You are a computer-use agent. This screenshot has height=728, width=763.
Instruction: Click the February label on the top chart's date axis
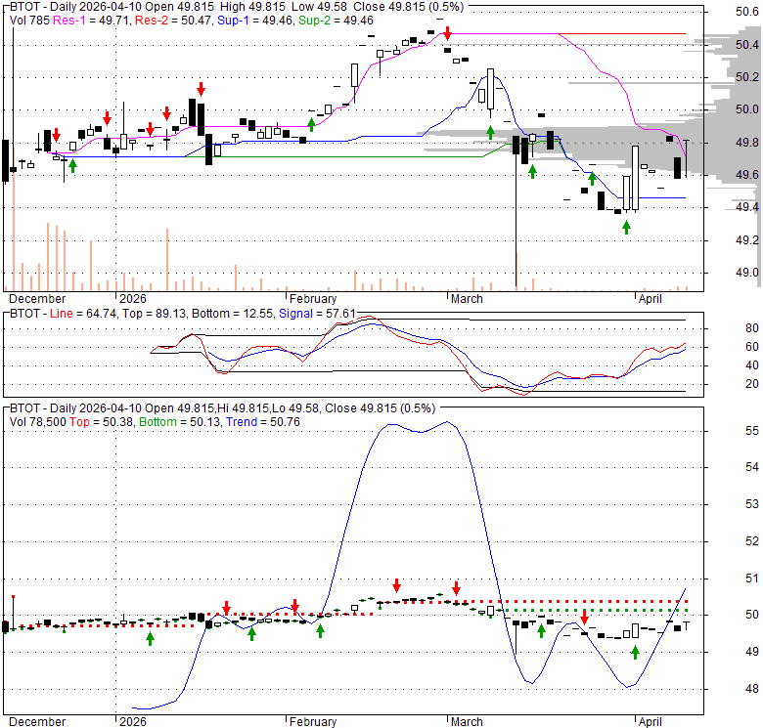pyautogui.click(x=312, y=299)
